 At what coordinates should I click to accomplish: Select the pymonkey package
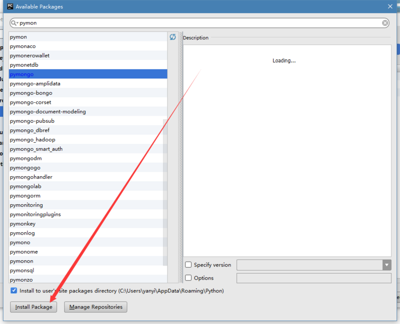click(x=88, y=224)
